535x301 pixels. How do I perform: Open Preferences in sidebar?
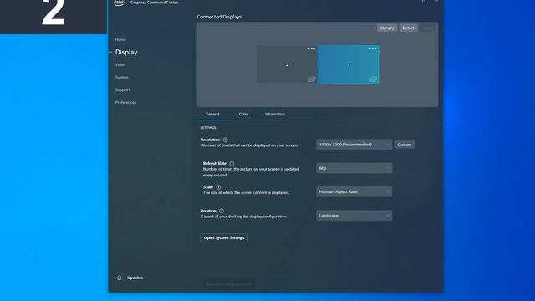tap(125, 102)
